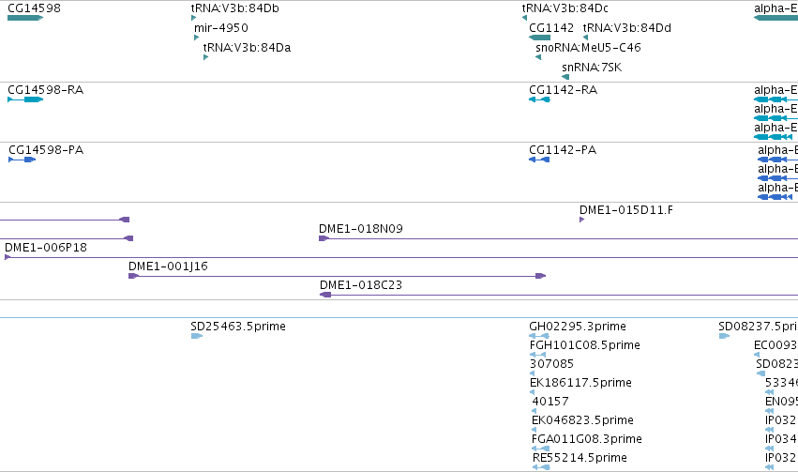This screenshot has height=472, width=798.
Task: Select the mir-4950 feature marker
Action: 196,38
